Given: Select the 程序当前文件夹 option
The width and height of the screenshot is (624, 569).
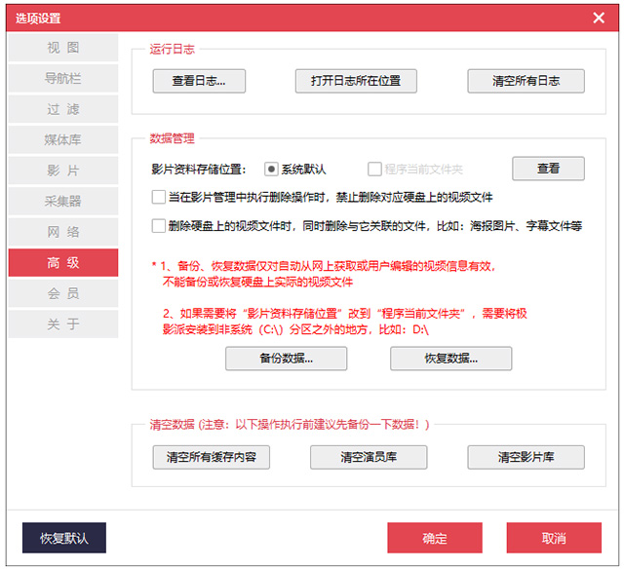Looking at the screenshot, I should (375, 169).
